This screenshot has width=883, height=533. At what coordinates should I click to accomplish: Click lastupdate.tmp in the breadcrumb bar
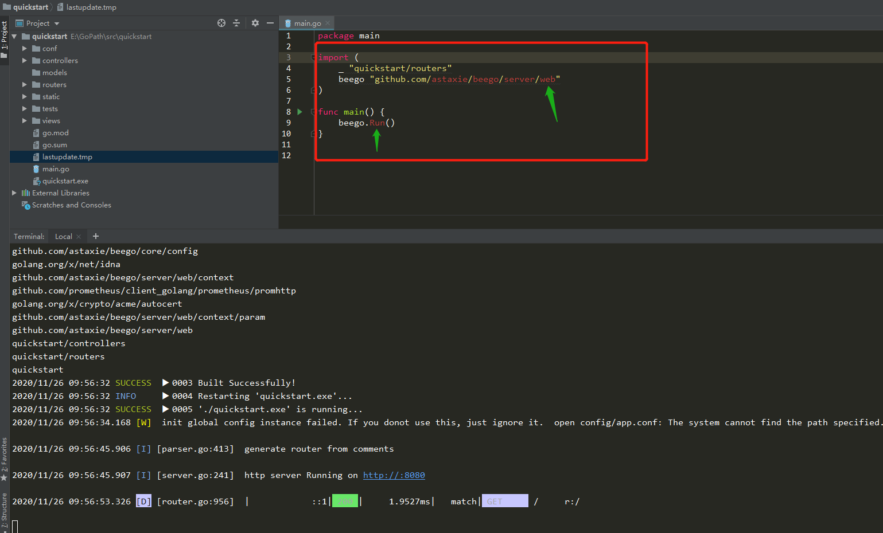click(x=87, y=7)
